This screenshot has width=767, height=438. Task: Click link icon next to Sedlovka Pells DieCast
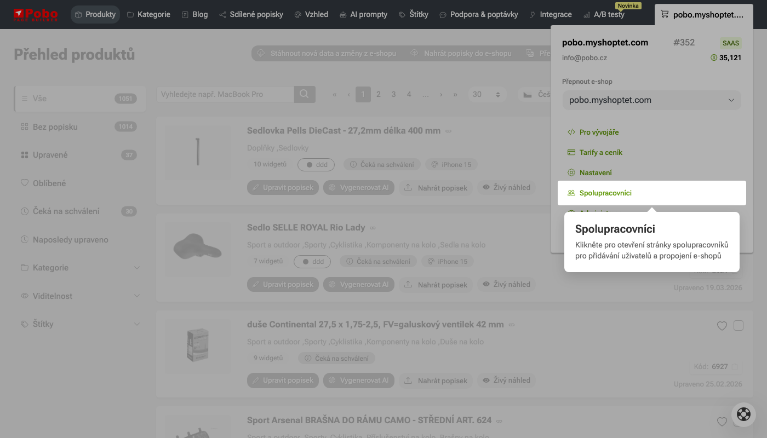(448, 131)
